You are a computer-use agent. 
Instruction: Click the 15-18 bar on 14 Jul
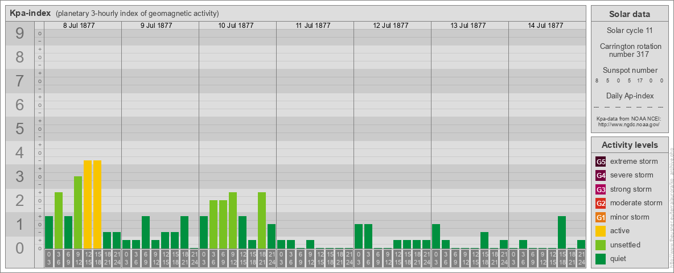click(x=561, y=232)
